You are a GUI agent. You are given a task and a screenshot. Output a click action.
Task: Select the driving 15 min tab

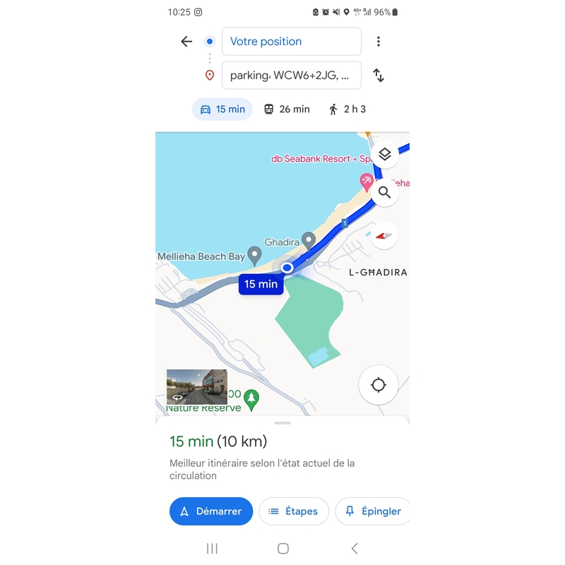click(x=222, y=109)
